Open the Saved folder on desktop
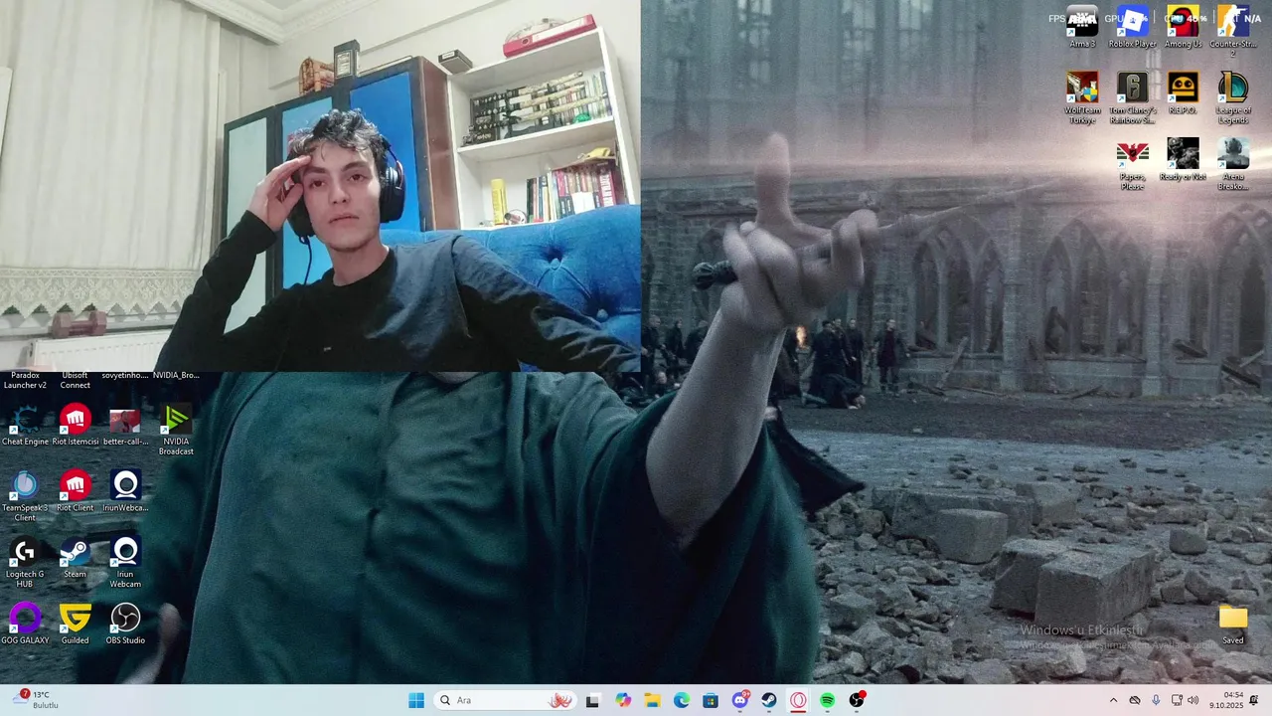The image size is (1272, 716). point(1233,624)
